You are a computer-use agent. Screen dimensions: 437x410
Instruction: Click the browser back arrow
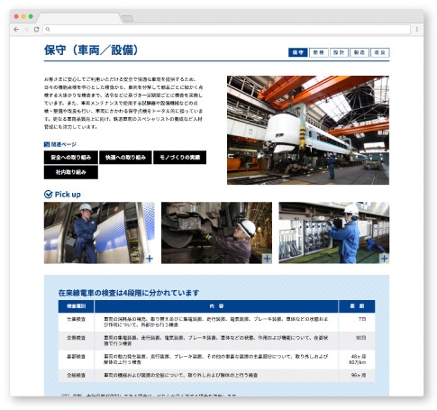tap(16, 30)
